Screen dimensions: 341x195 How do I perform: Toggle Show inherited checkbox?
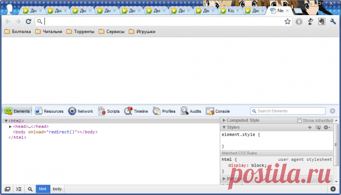pyautogui.click(x=300, y=121)
